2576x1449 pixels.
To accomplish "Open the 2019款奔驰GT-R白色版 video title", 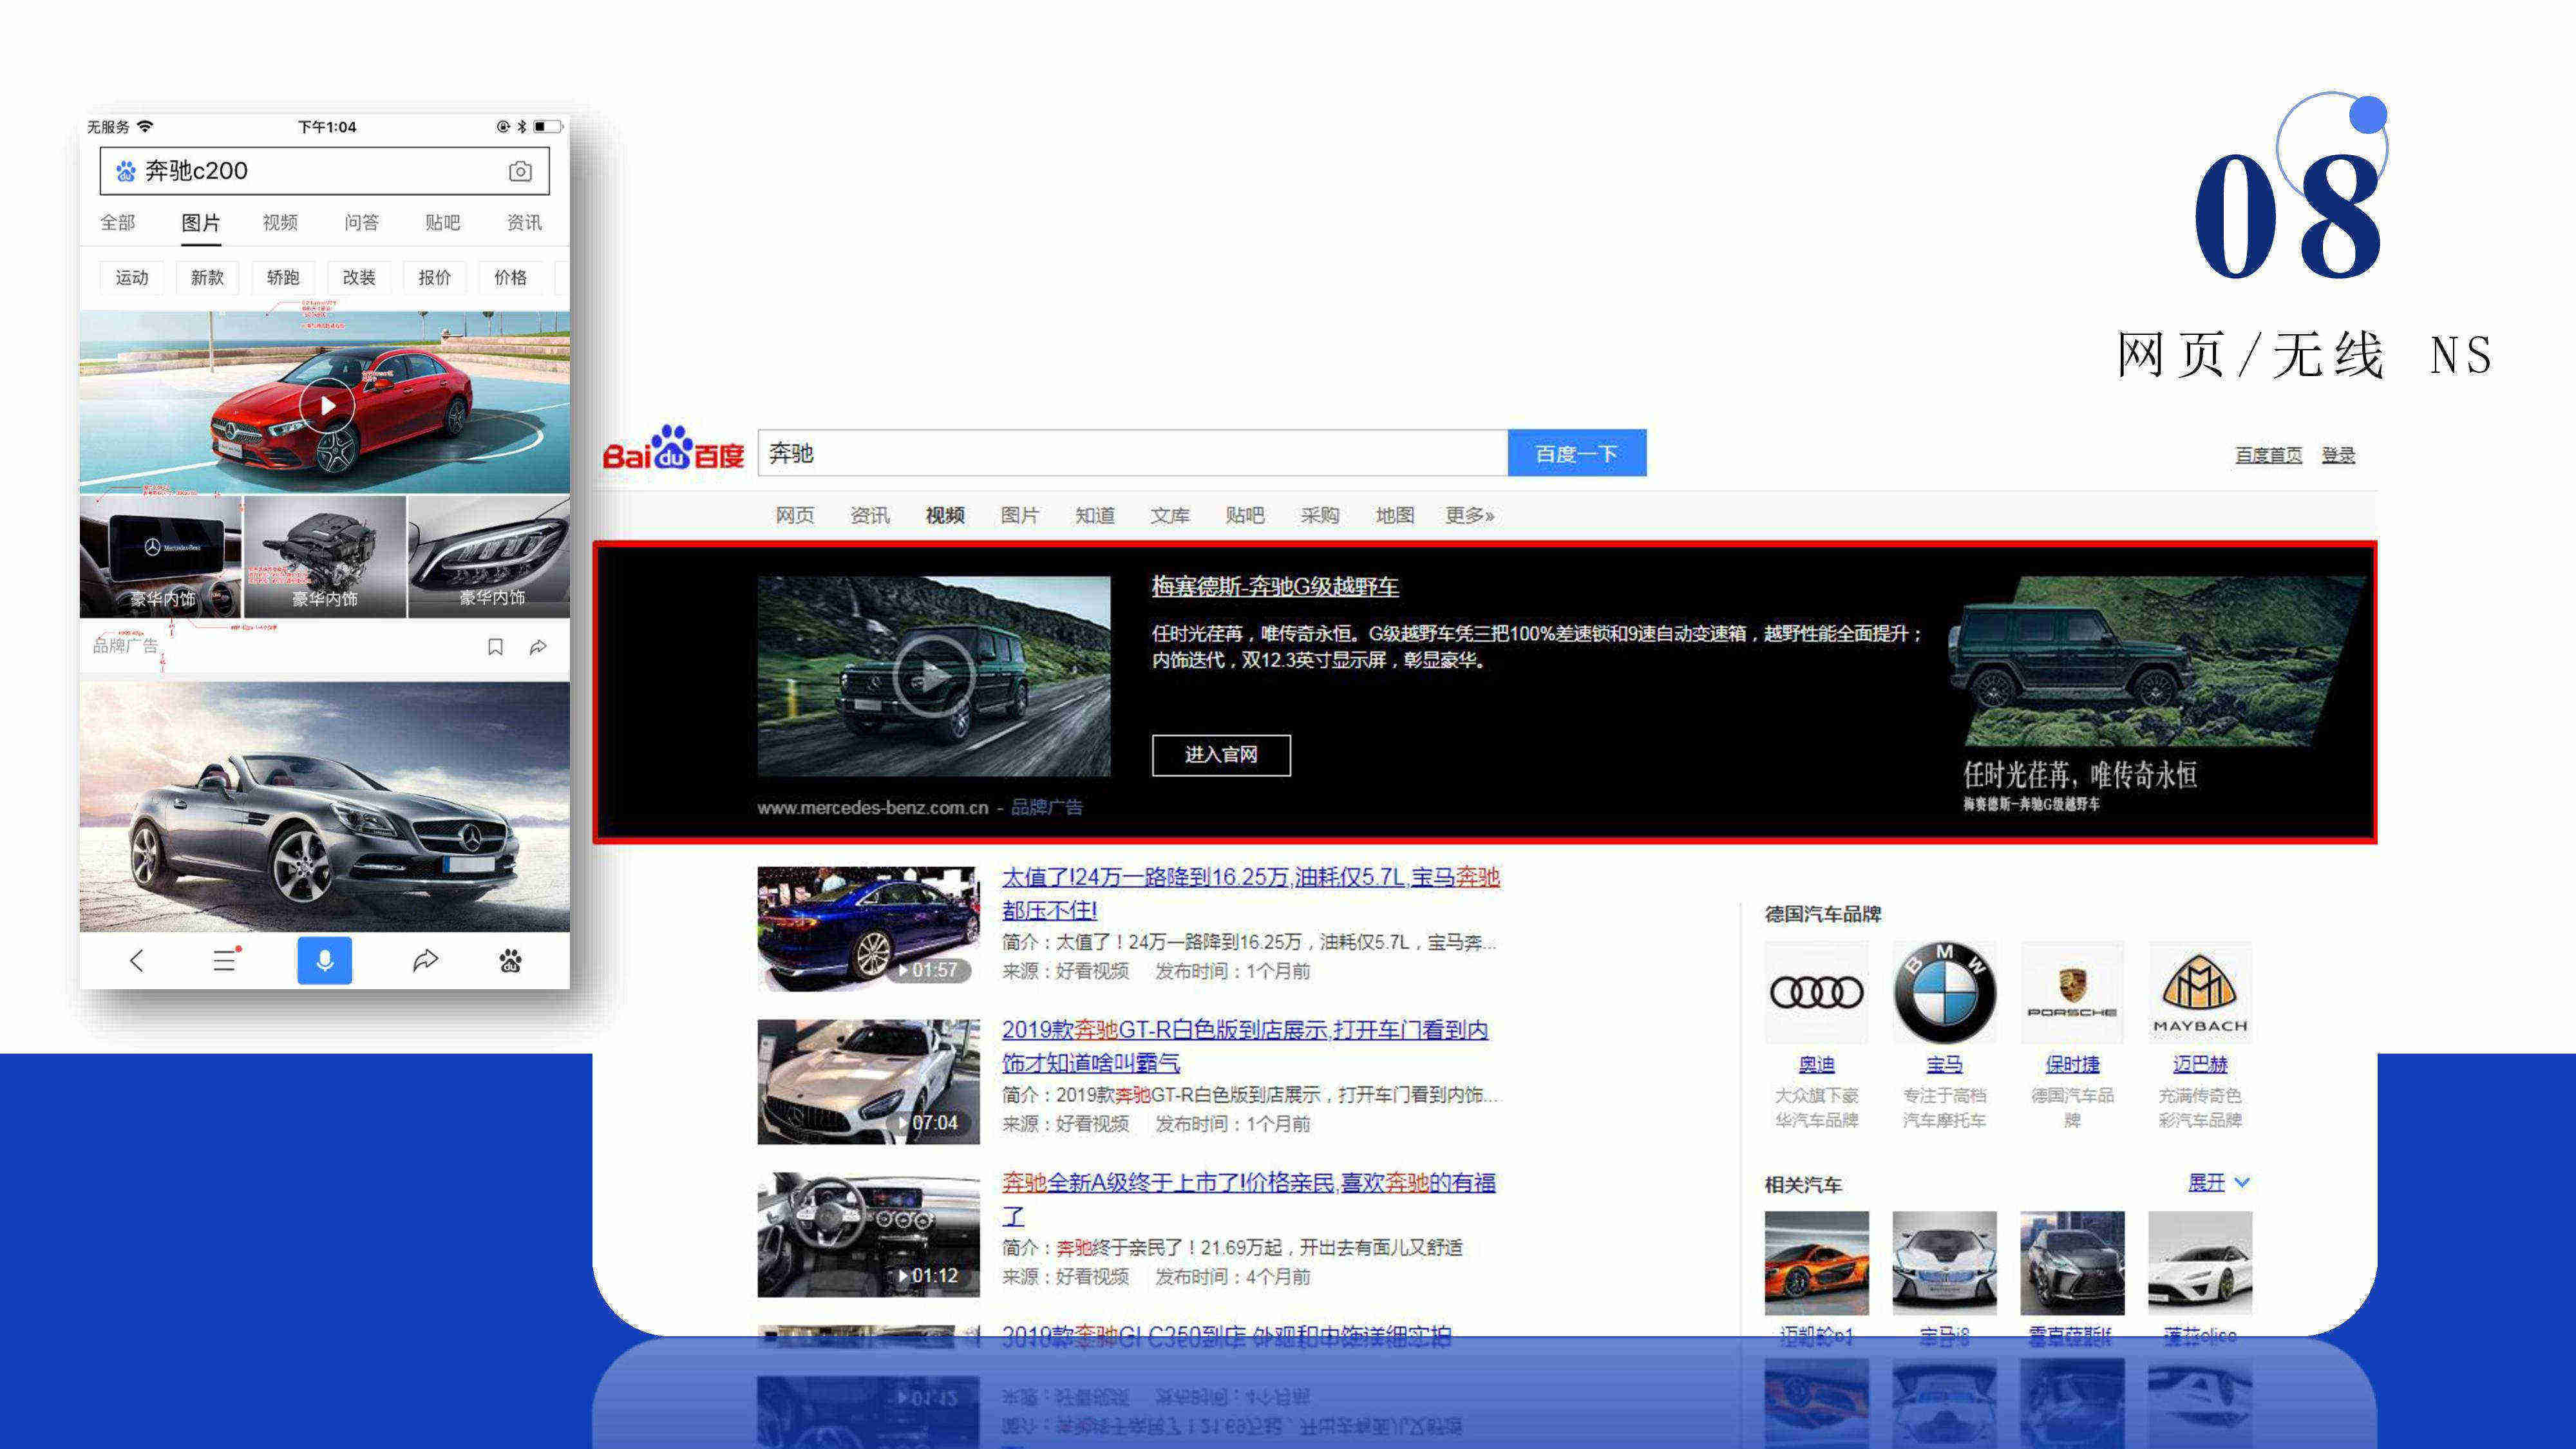I will pos(1245,1046).
